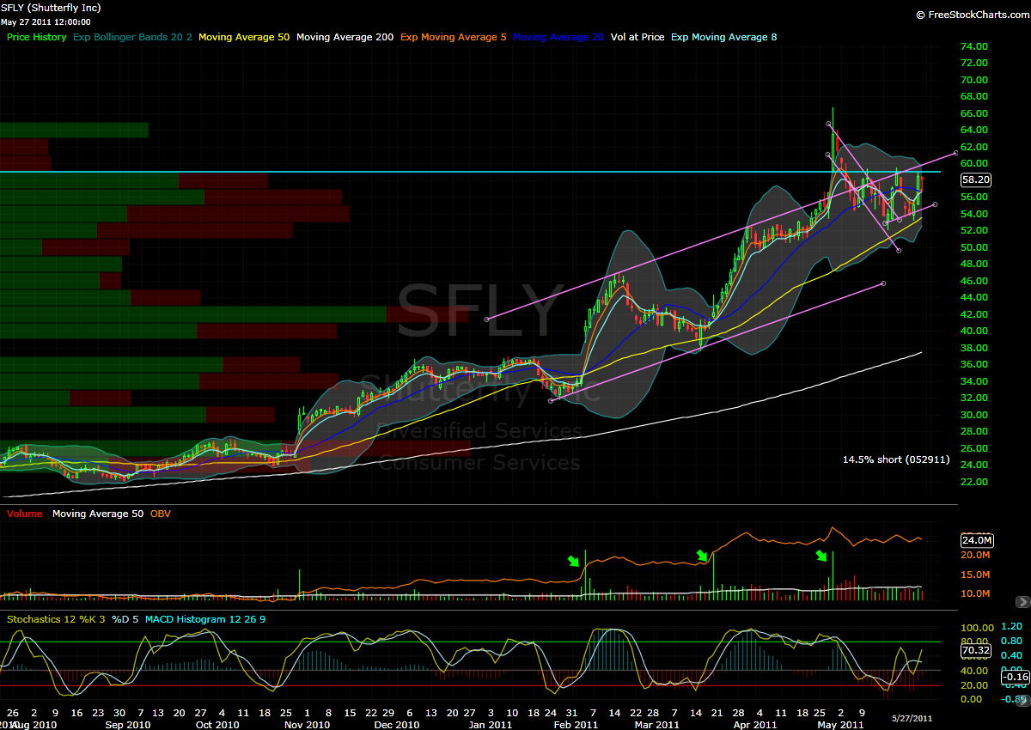Viewport: 1031px width, 730px height.
Task: Select the -0.16 MACD value tag
Action: (1015, 677)
